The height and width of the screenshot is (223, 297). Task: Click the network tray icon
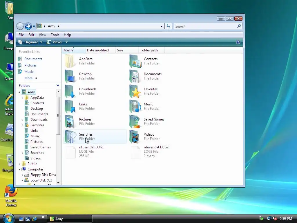(x=269, y=218)
